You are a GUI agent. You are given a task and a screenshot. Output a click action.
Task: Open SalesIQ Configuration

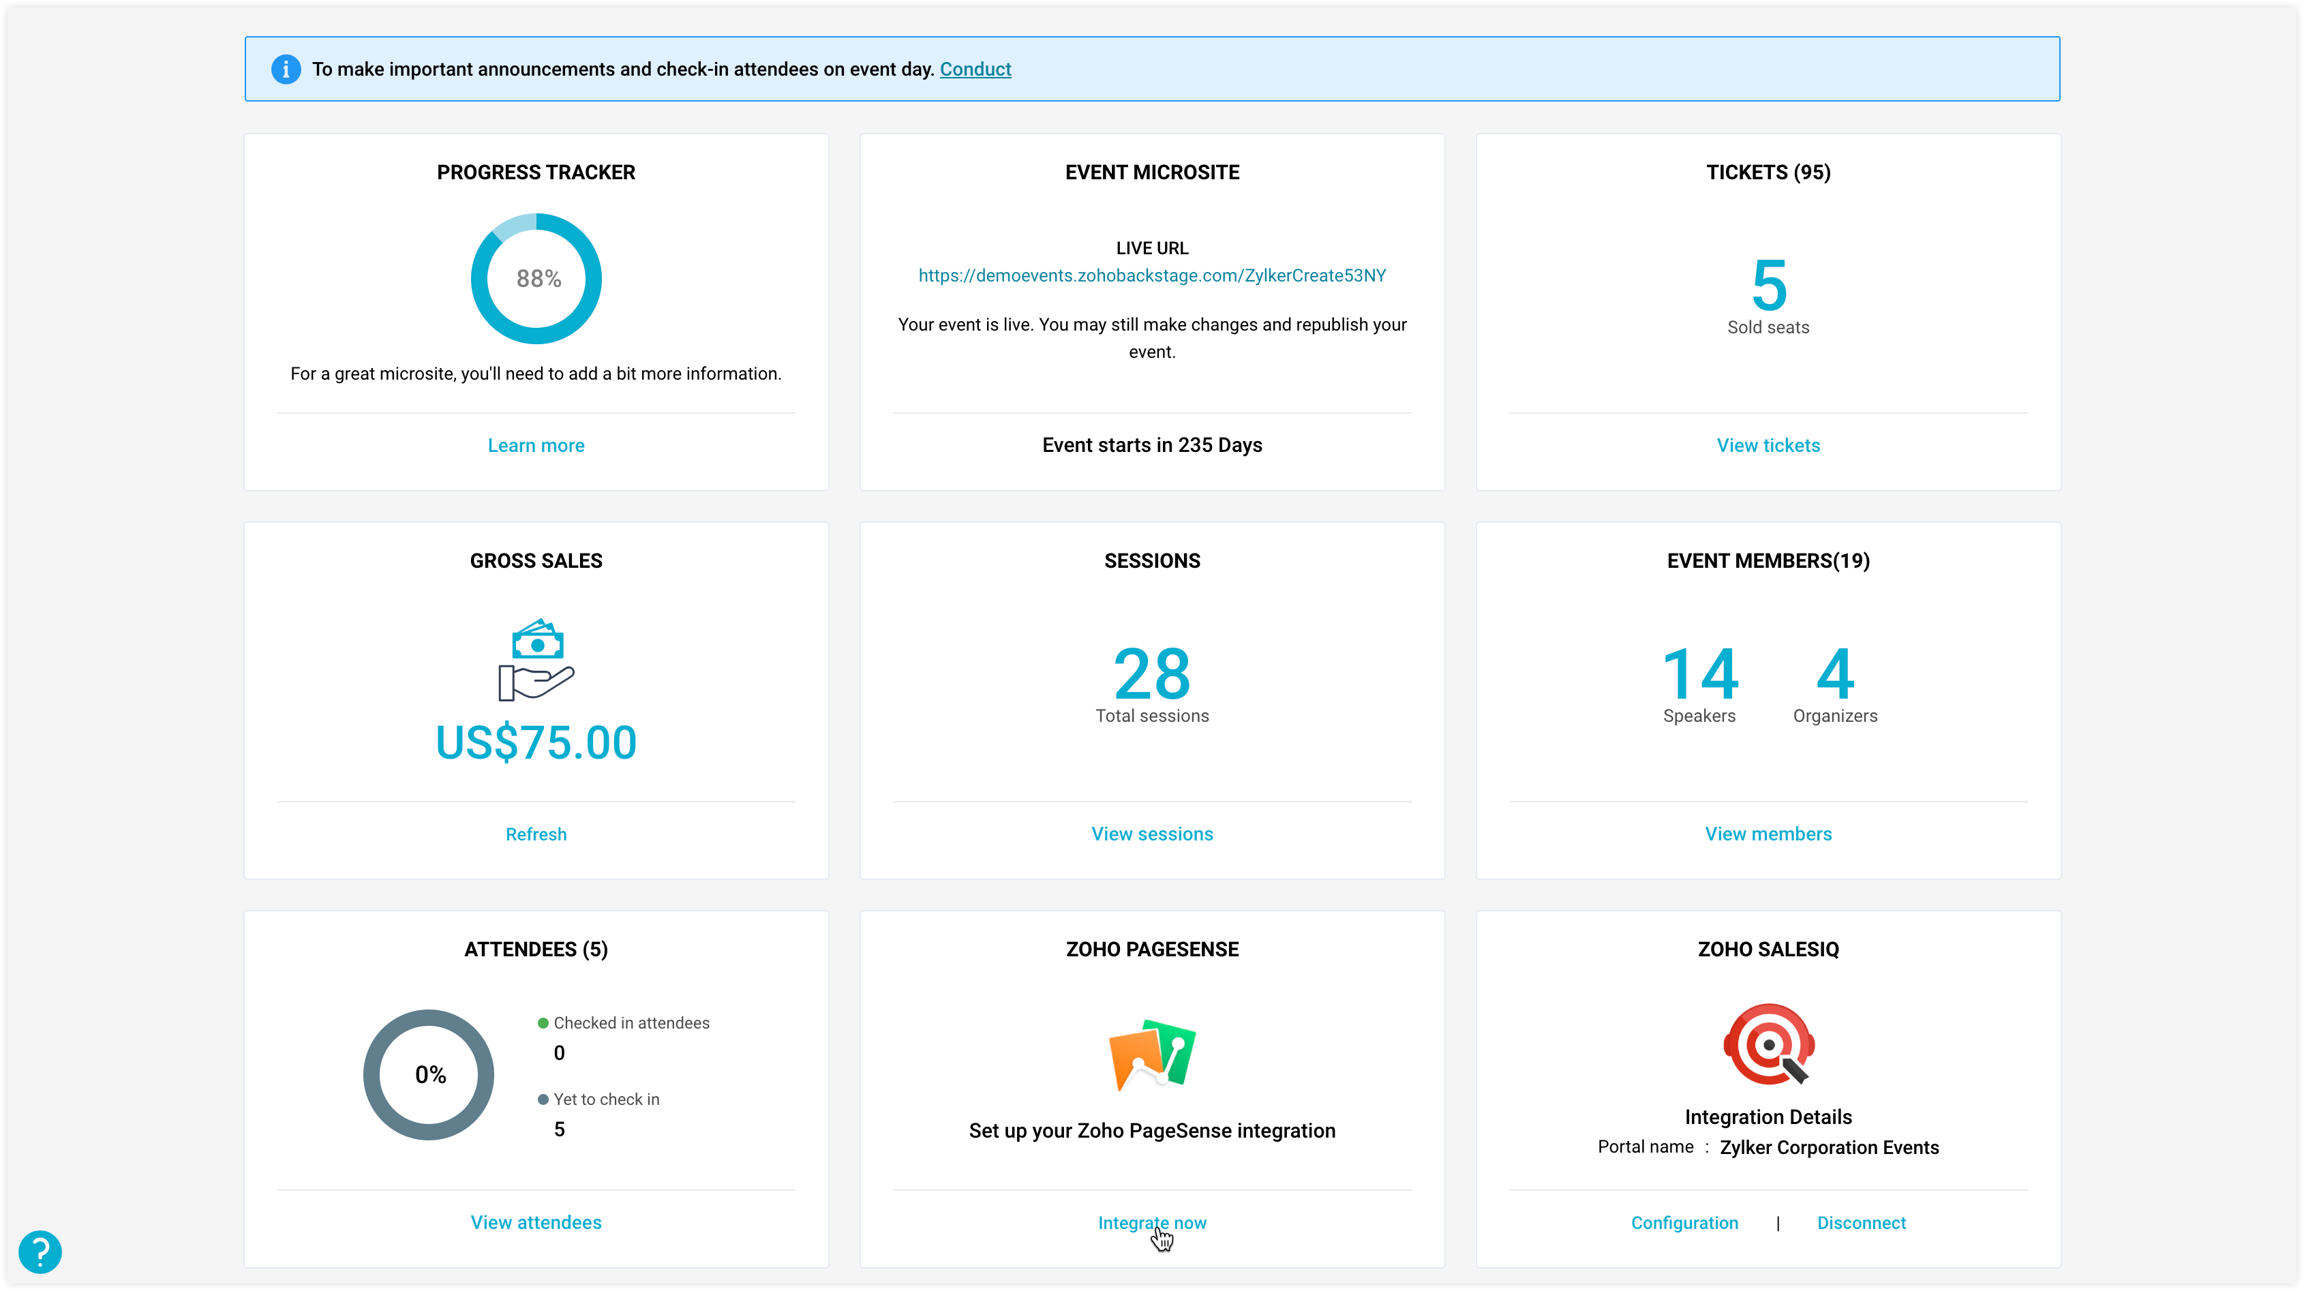(x=1684, y=1222)
